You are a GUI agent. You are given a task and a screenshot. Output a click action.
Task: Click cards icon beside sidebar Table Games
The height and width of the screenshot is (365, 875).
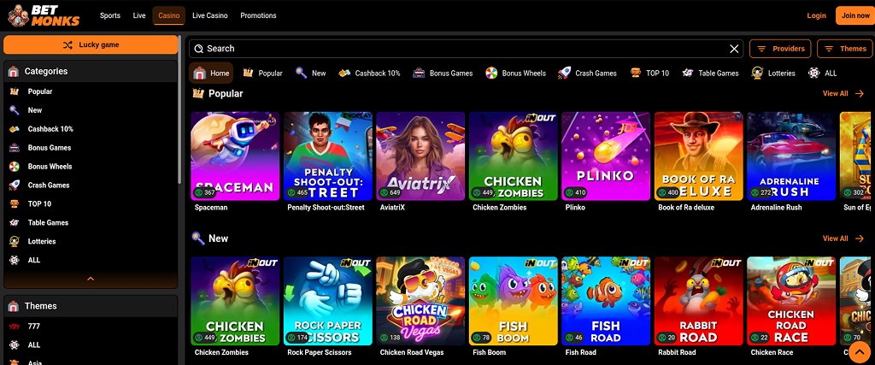pyautogui.click(x=15, y=223)
